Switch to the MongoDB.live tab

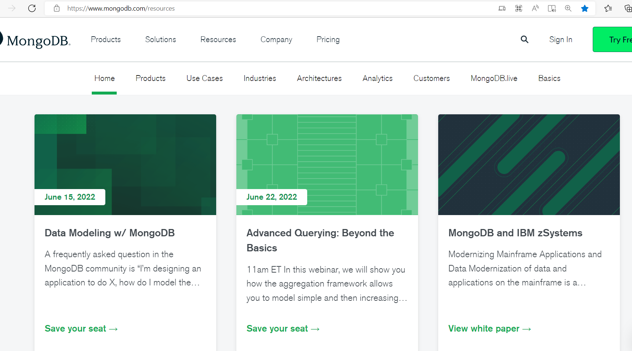tap(494, 78)
